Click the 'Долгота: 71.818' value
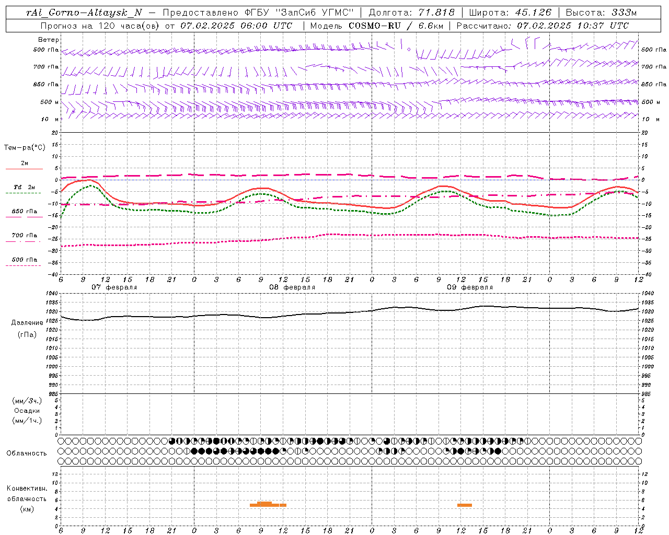 tap(412, 13)
